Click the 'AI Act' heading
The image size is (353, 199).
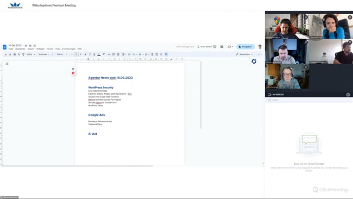pyautogui.click(x=92, y=134)
